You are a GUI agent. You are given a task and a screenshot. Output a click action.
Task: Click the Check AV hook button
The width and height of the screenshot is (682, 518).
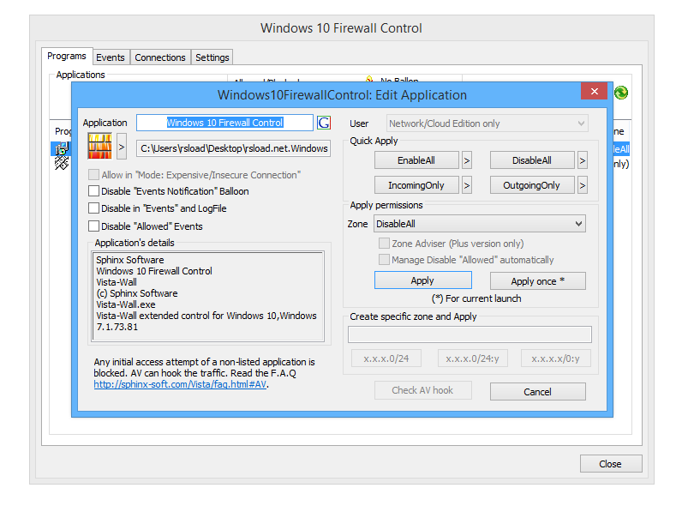(422, 390)
